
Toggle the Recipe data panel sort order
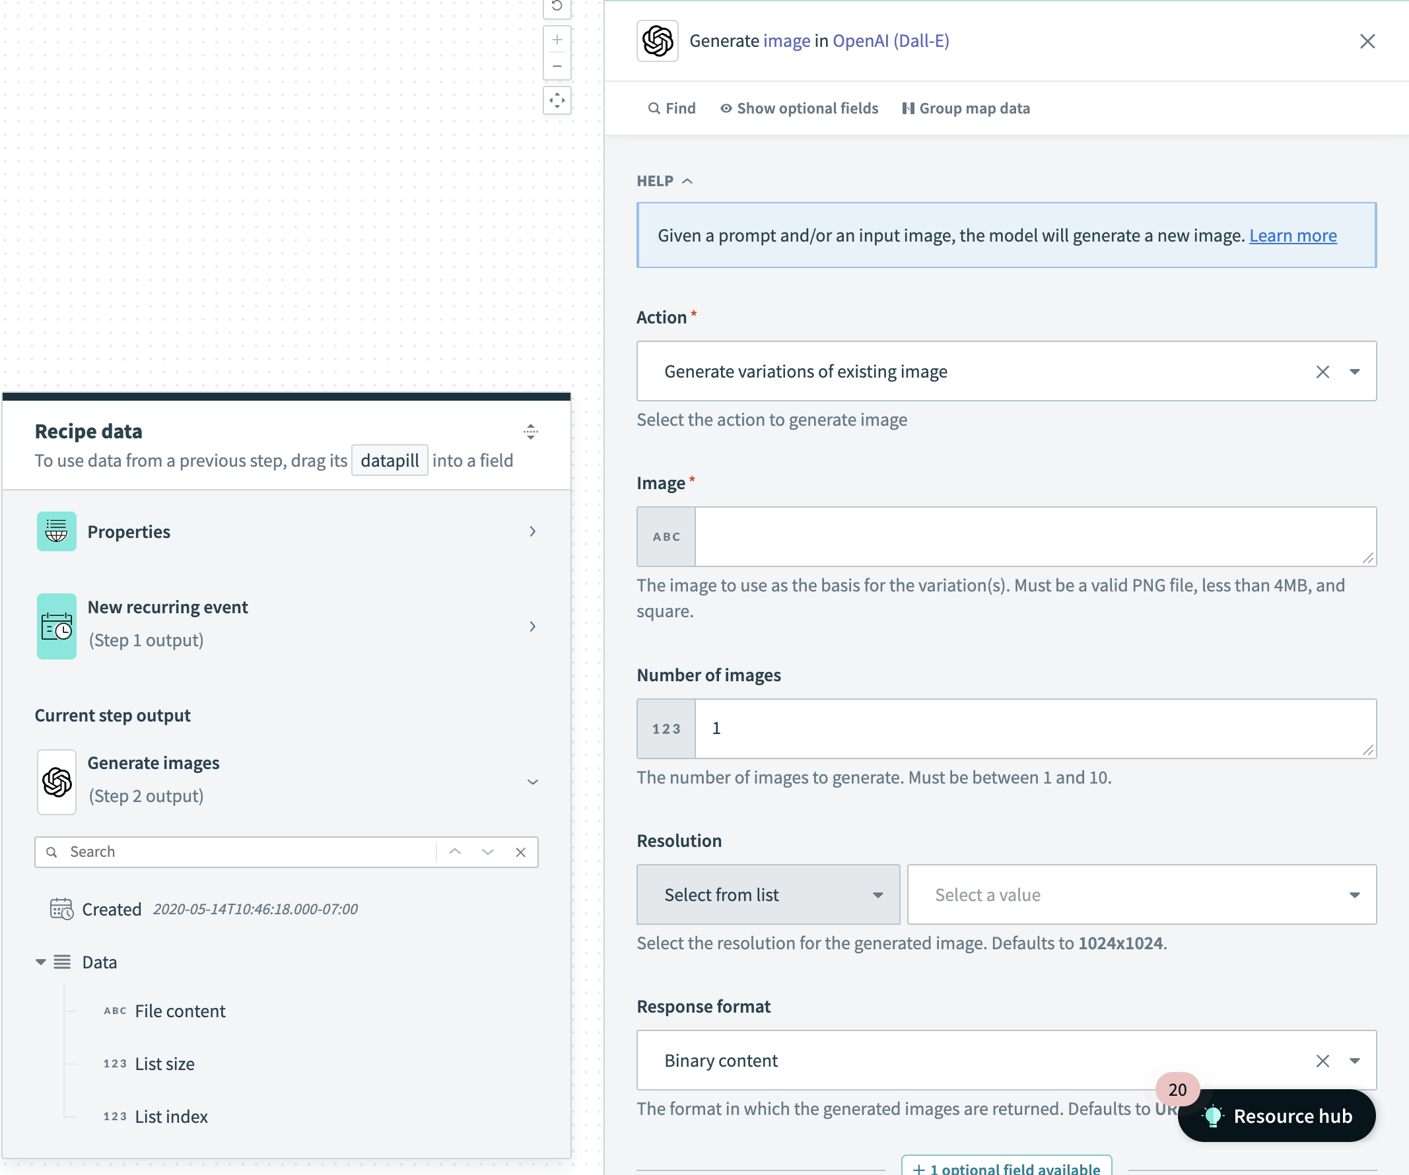pyautogui.click(x=530, y=432)
